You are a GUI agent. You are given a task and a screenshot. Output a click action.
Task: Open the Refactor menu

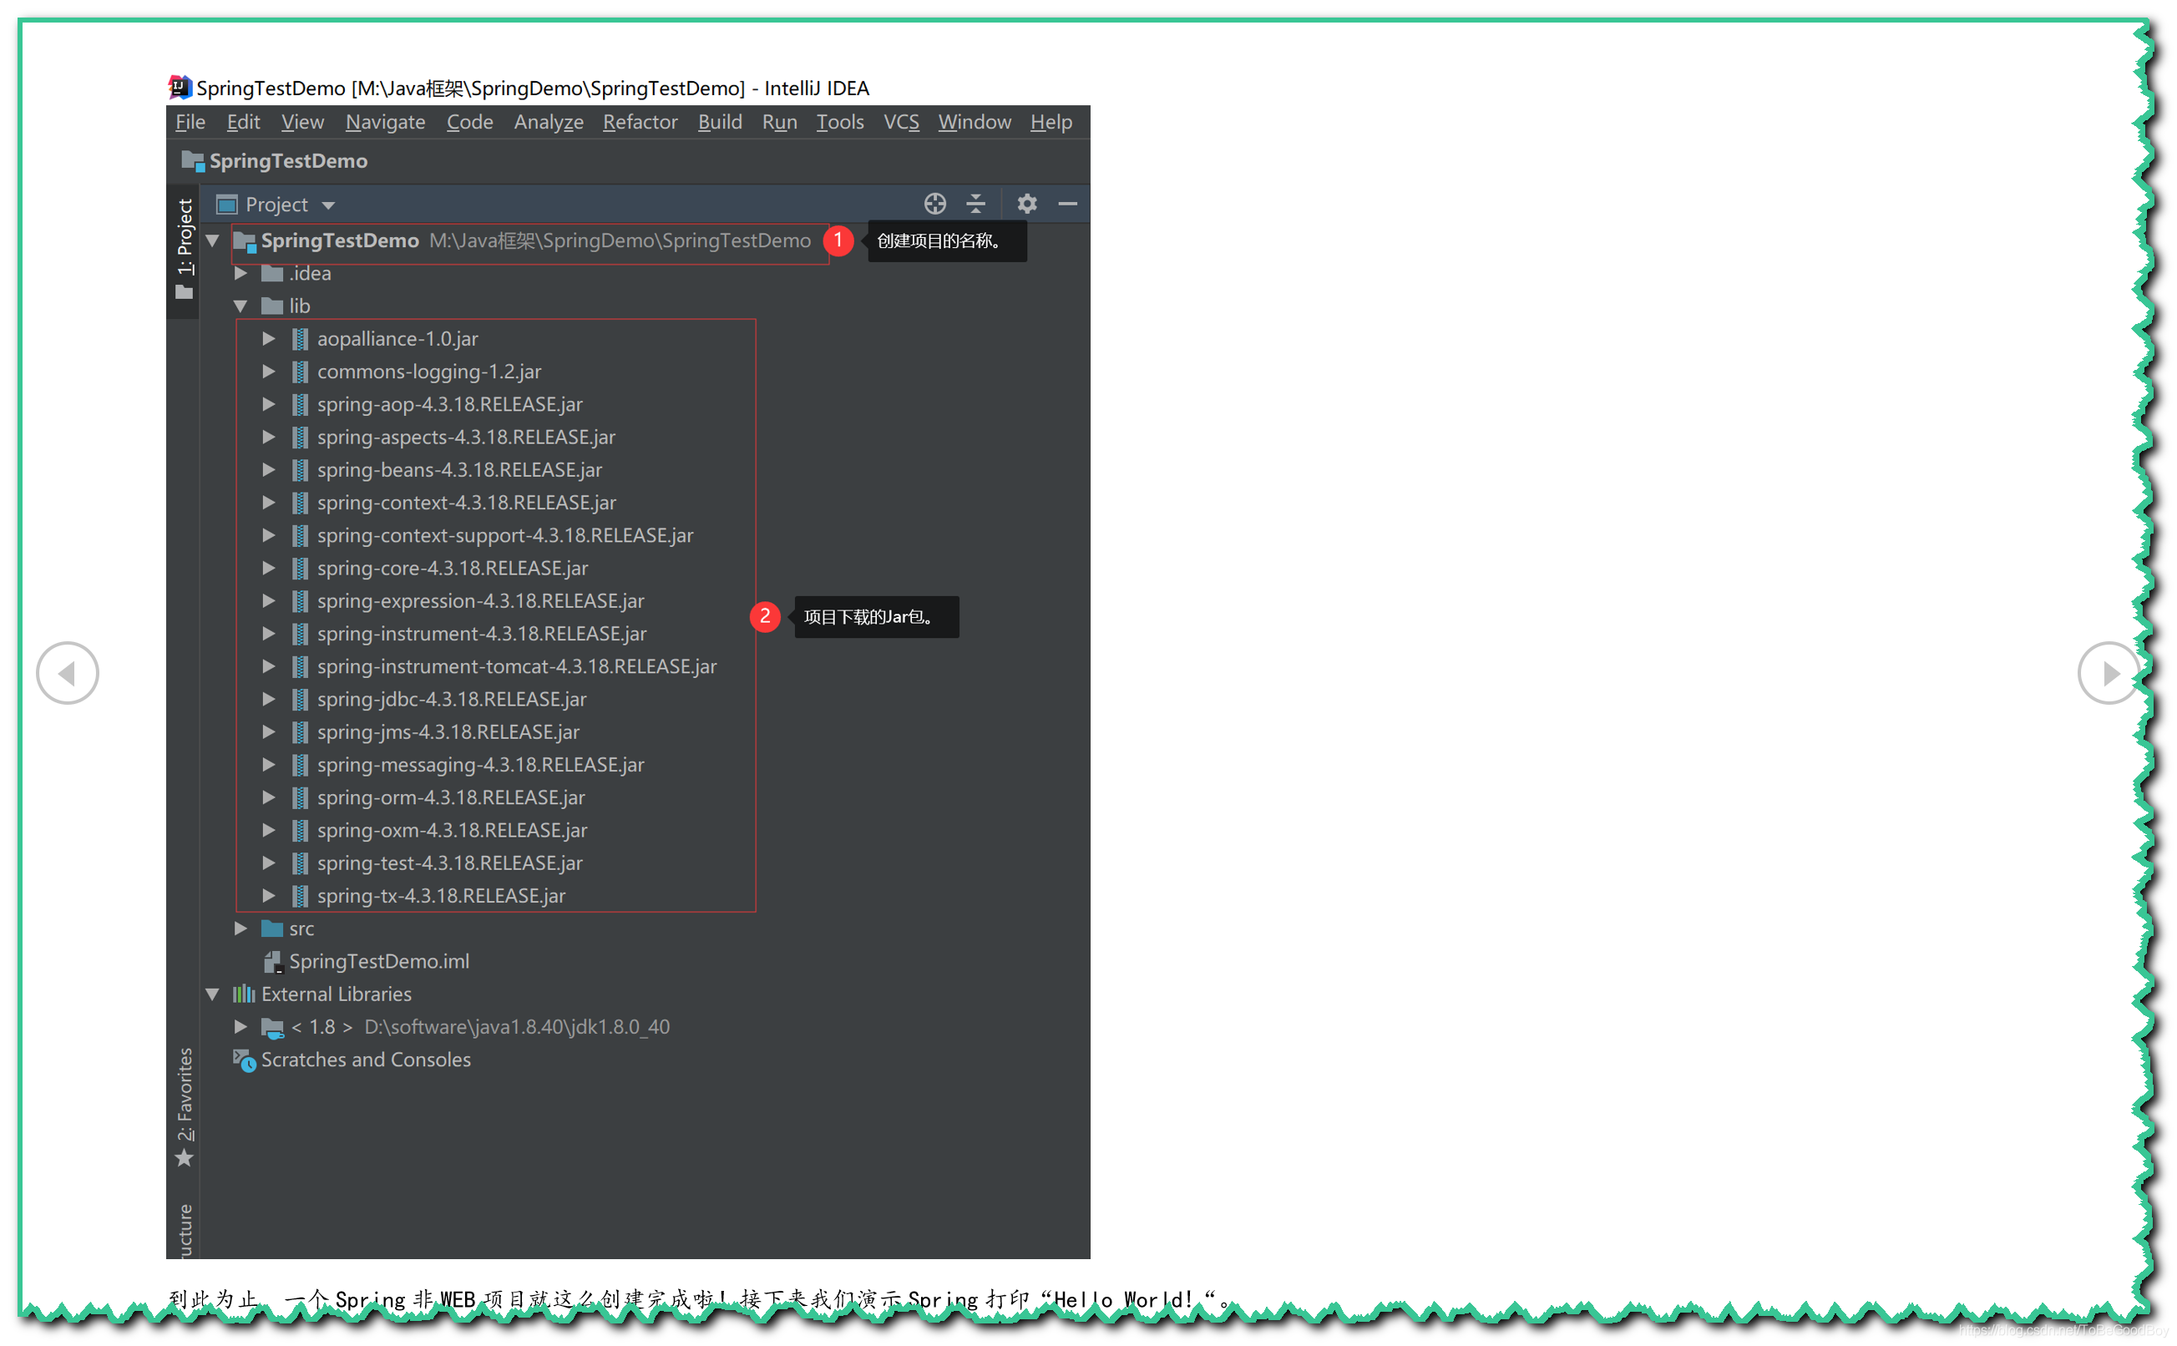pos(639,122)
